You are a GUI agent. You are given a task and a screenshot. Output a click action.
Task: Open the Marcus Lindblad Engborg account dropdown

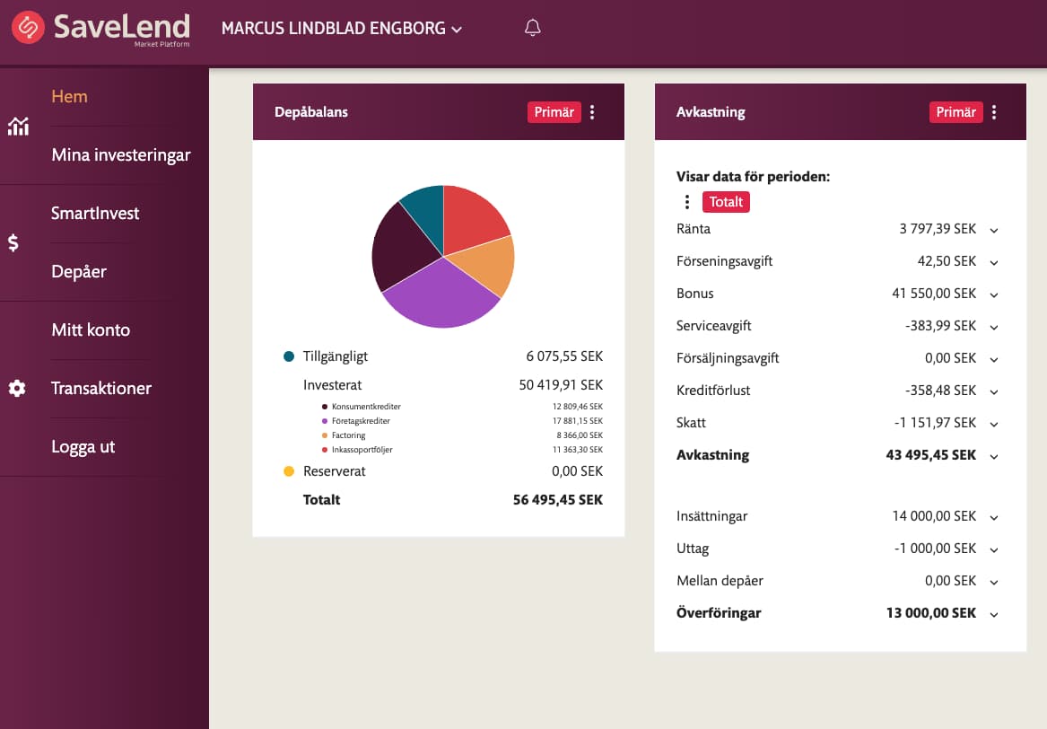(x=341, y=29)
